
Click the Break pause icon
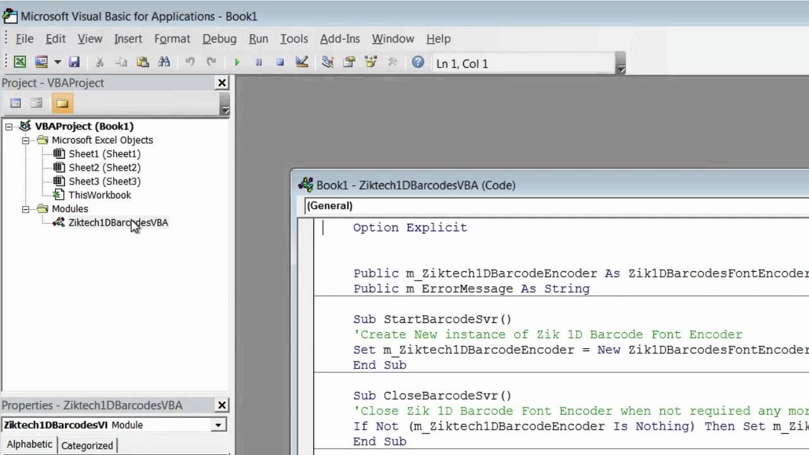pos(259,62)
